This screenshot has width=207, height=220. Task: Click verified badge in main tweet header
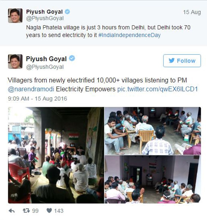pyautogui.click(x=72, y=58)
